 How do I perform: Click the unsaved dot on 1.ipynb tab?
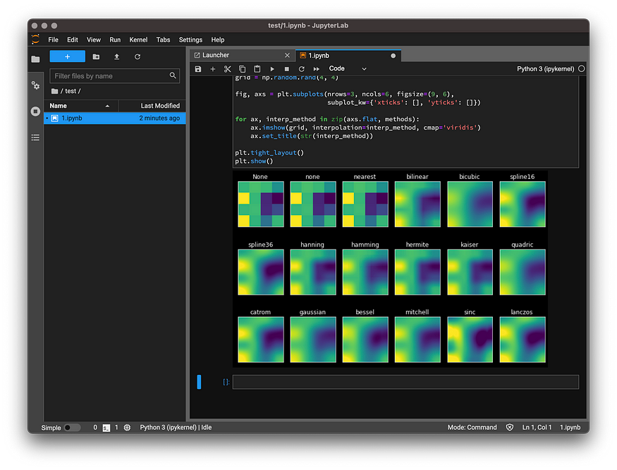393,56
